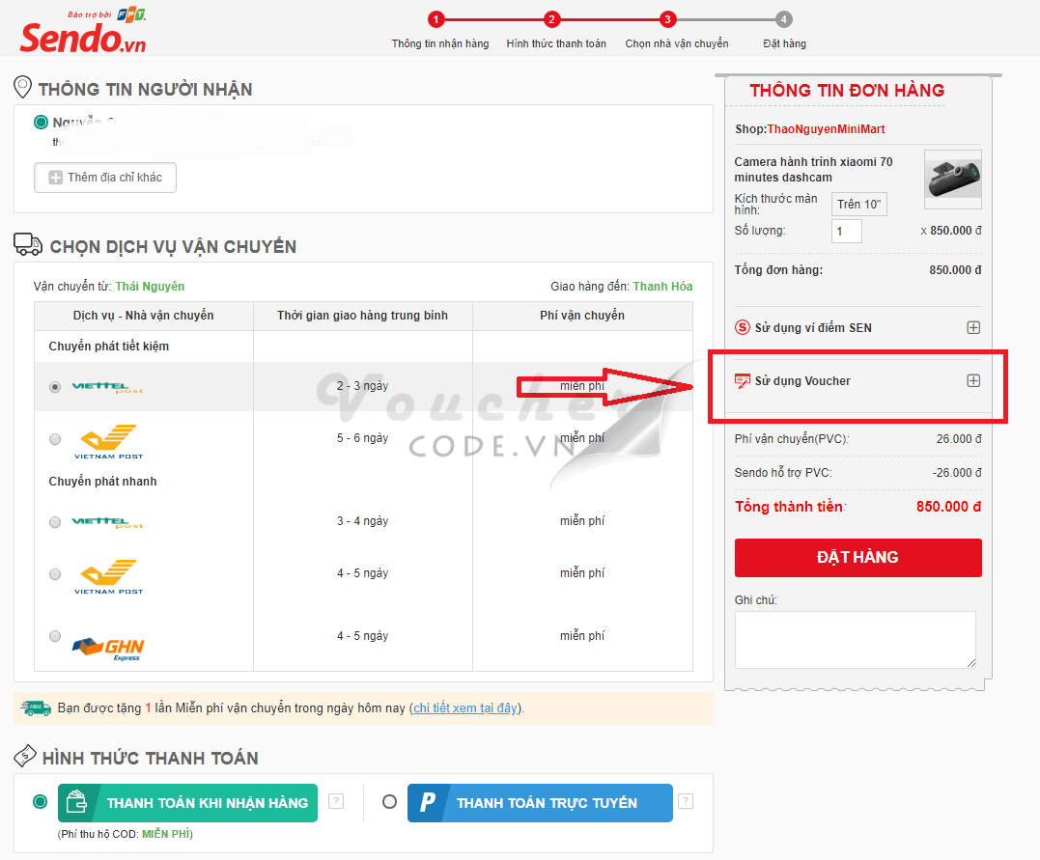Open the chi tiết xem tại đây link
This screenshot has width=1040, height=860.
465,708
